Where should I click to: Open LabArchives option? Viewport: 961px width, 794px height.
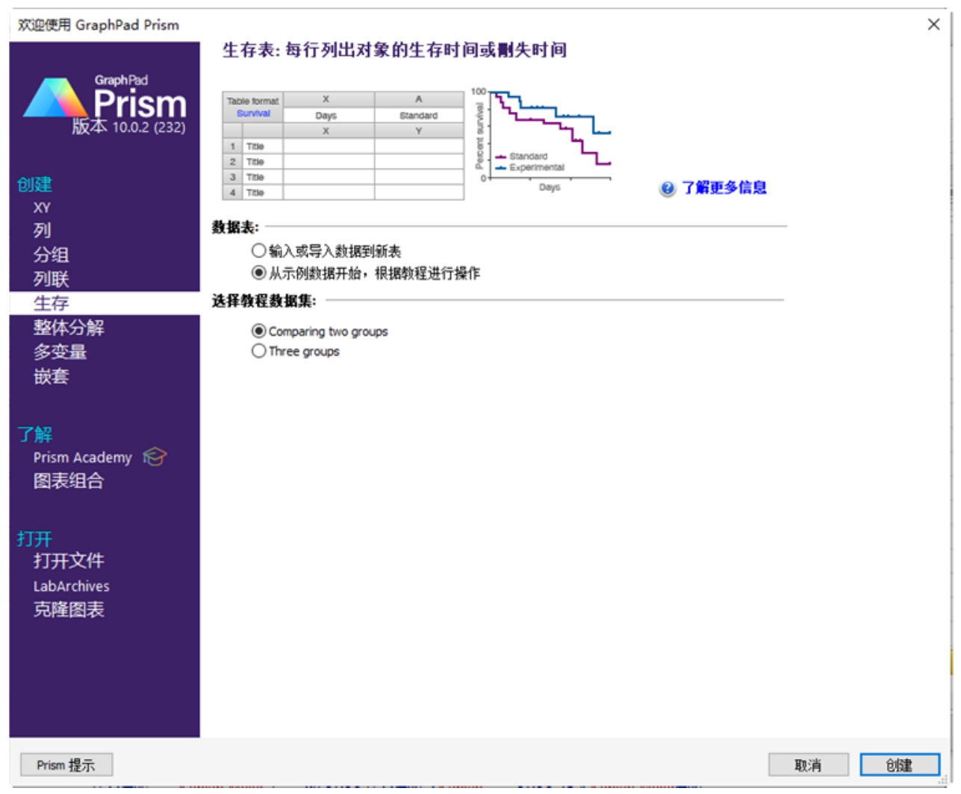[x=71, y=587]
